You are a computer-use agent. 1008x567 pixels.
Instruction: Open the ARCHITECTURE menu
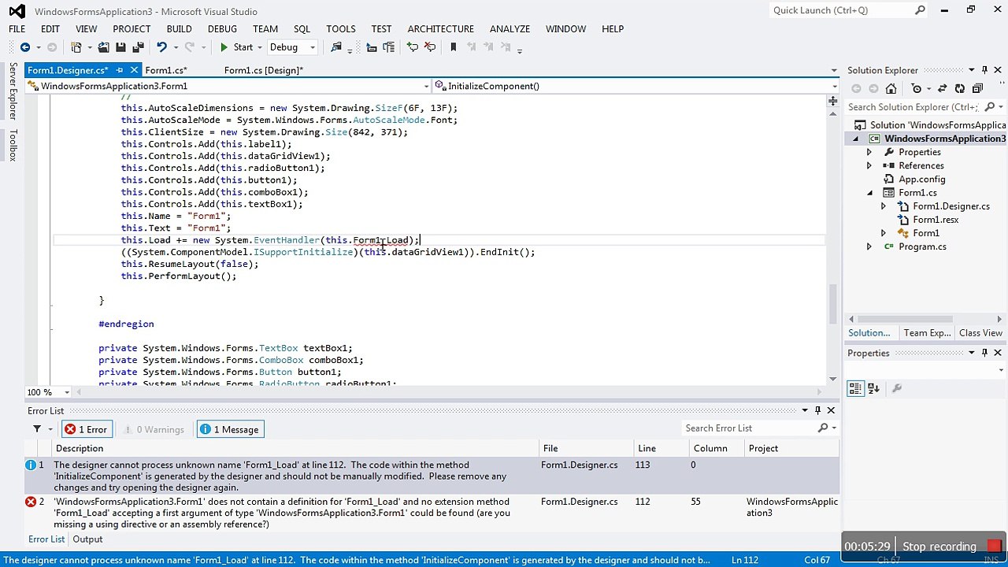click(440, 28)
